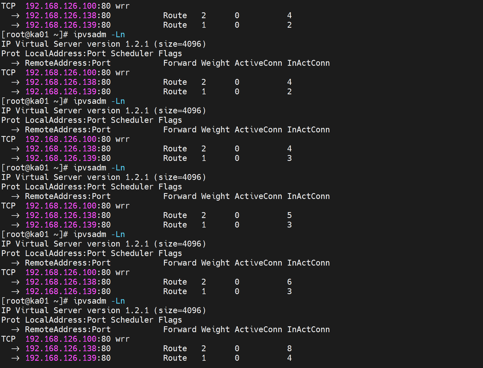Click the first ipvsadm -Ln command
Viewport: 483px width, 368px height.
point(99,35)
